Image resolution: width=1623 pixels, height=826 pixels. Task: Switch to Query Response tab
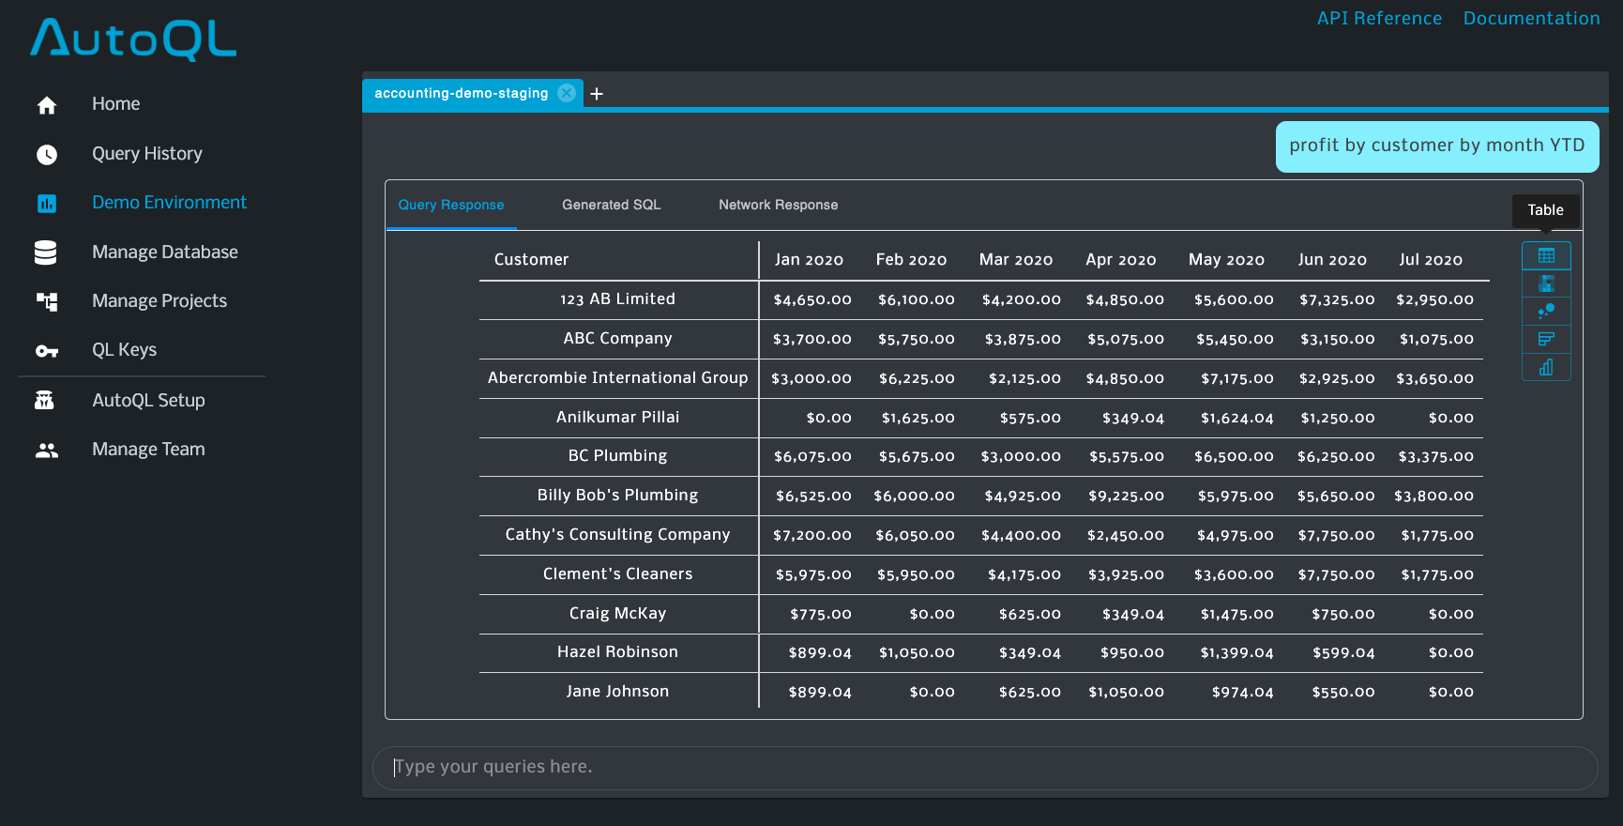click(451, 205)
